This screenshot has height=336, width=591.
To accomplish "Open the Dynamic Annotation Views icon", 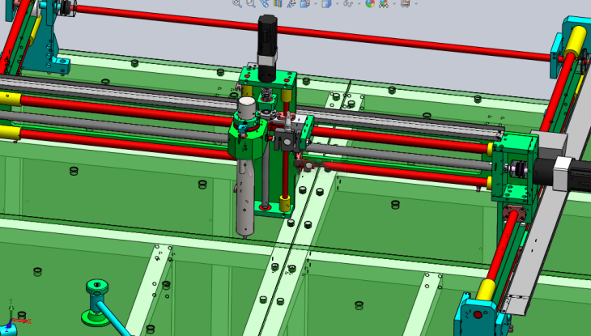I will 291,3.
